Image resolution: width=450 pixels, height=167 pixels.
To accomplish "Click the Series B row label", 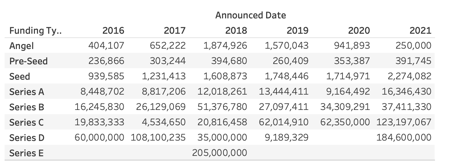I will click(27, 107).
